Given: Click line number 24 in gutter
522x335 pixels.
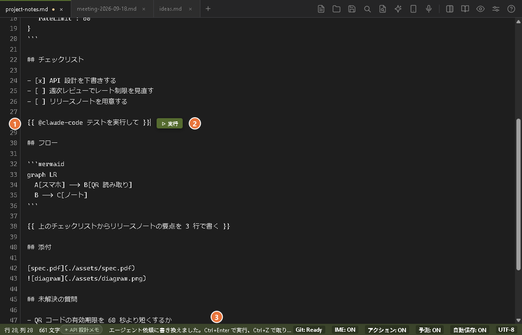Looking at the screenshot, I should pyautogui.click(x=14, y=80).
